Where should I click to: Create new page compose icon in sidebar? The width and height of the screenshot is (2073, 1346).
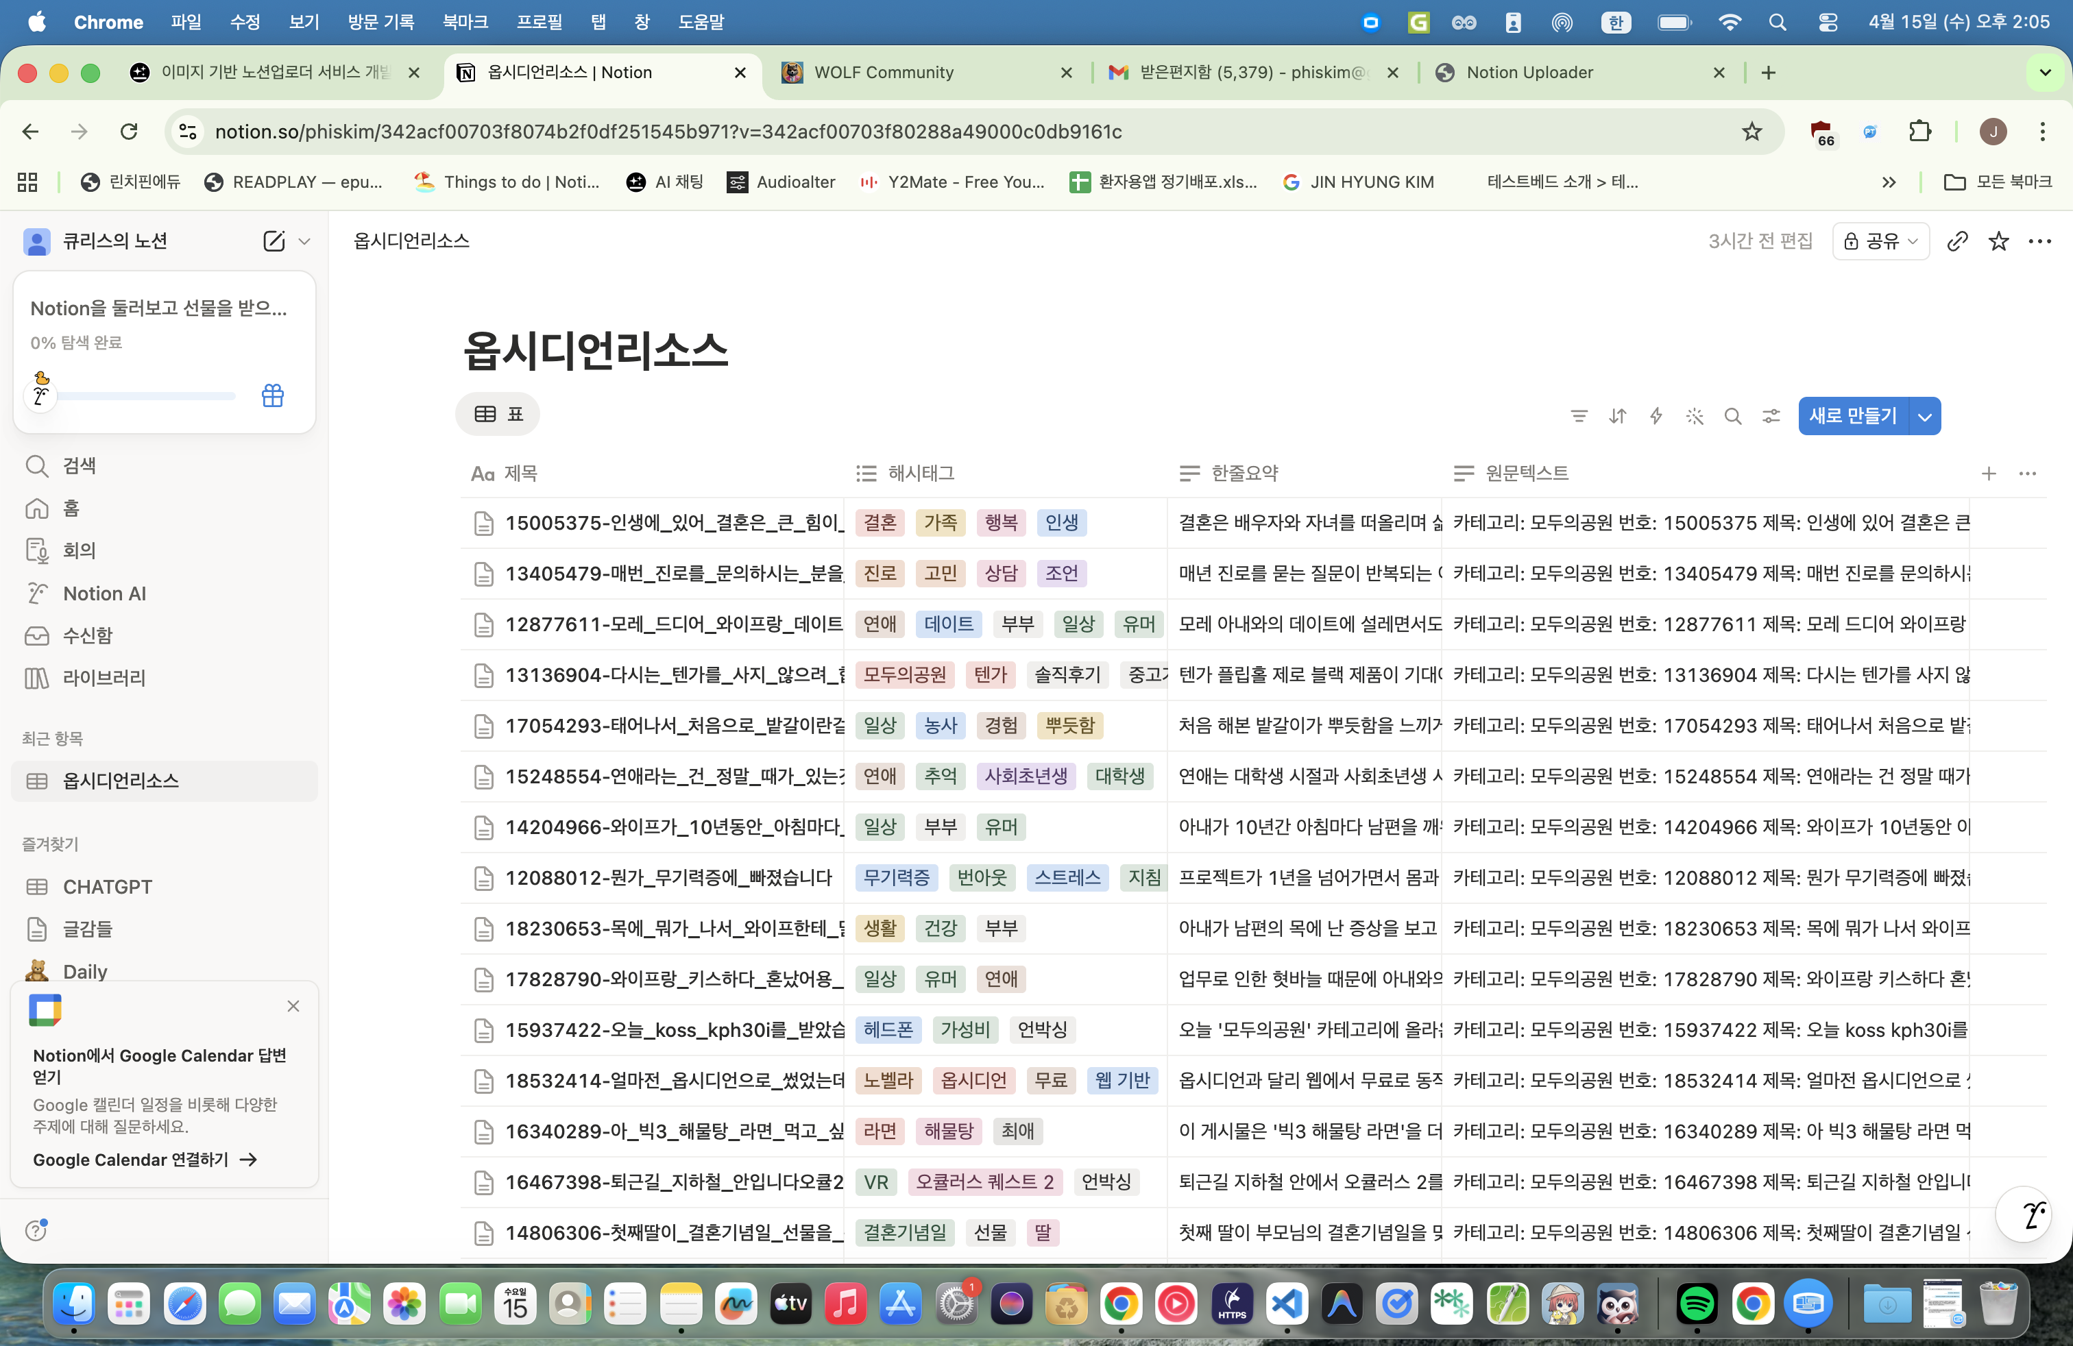click(274, 241)
